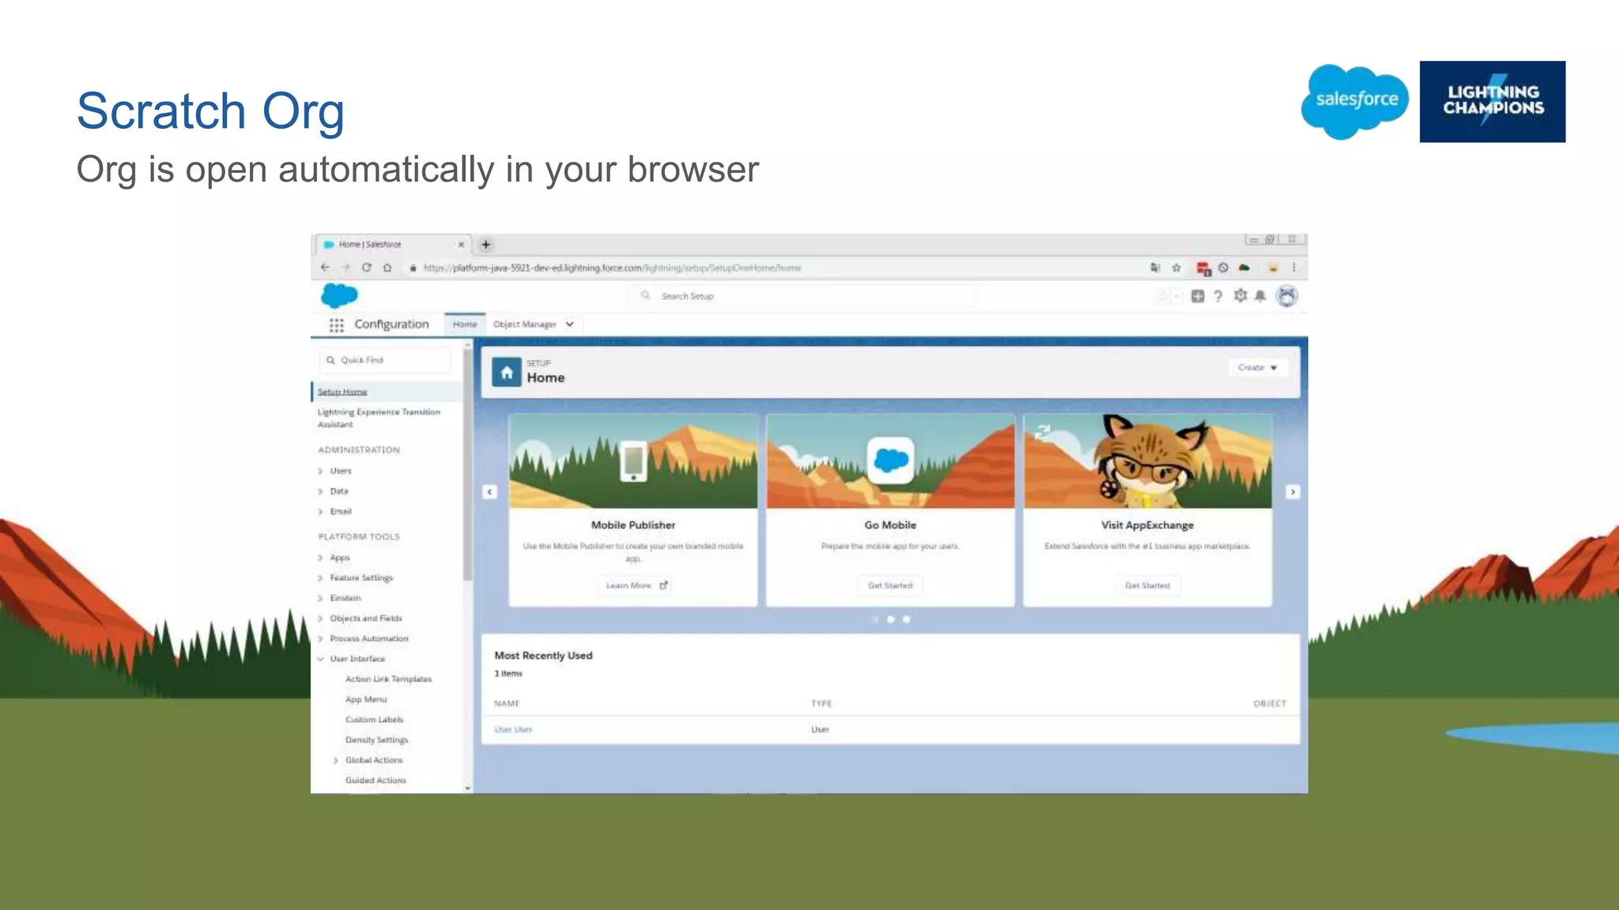This screenshot has height=910, width=1619.
Task: Click the Visit AppExchange card image
Action: pyautogui.click(x=1148, y=461)
